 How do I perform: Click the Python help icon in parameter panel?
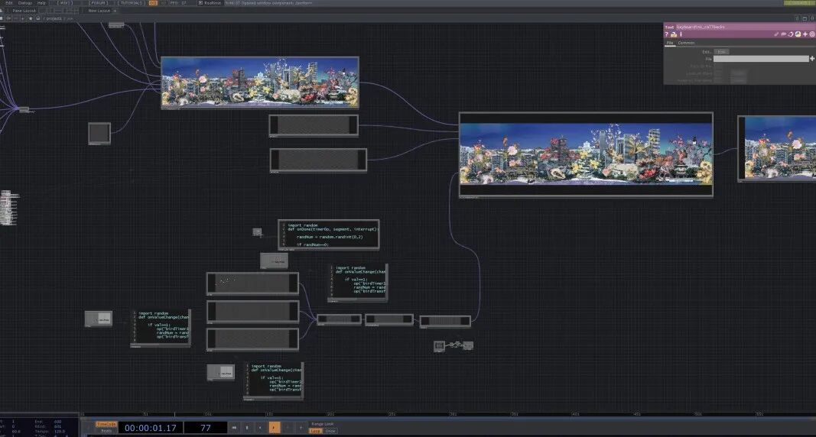(674, 35)
